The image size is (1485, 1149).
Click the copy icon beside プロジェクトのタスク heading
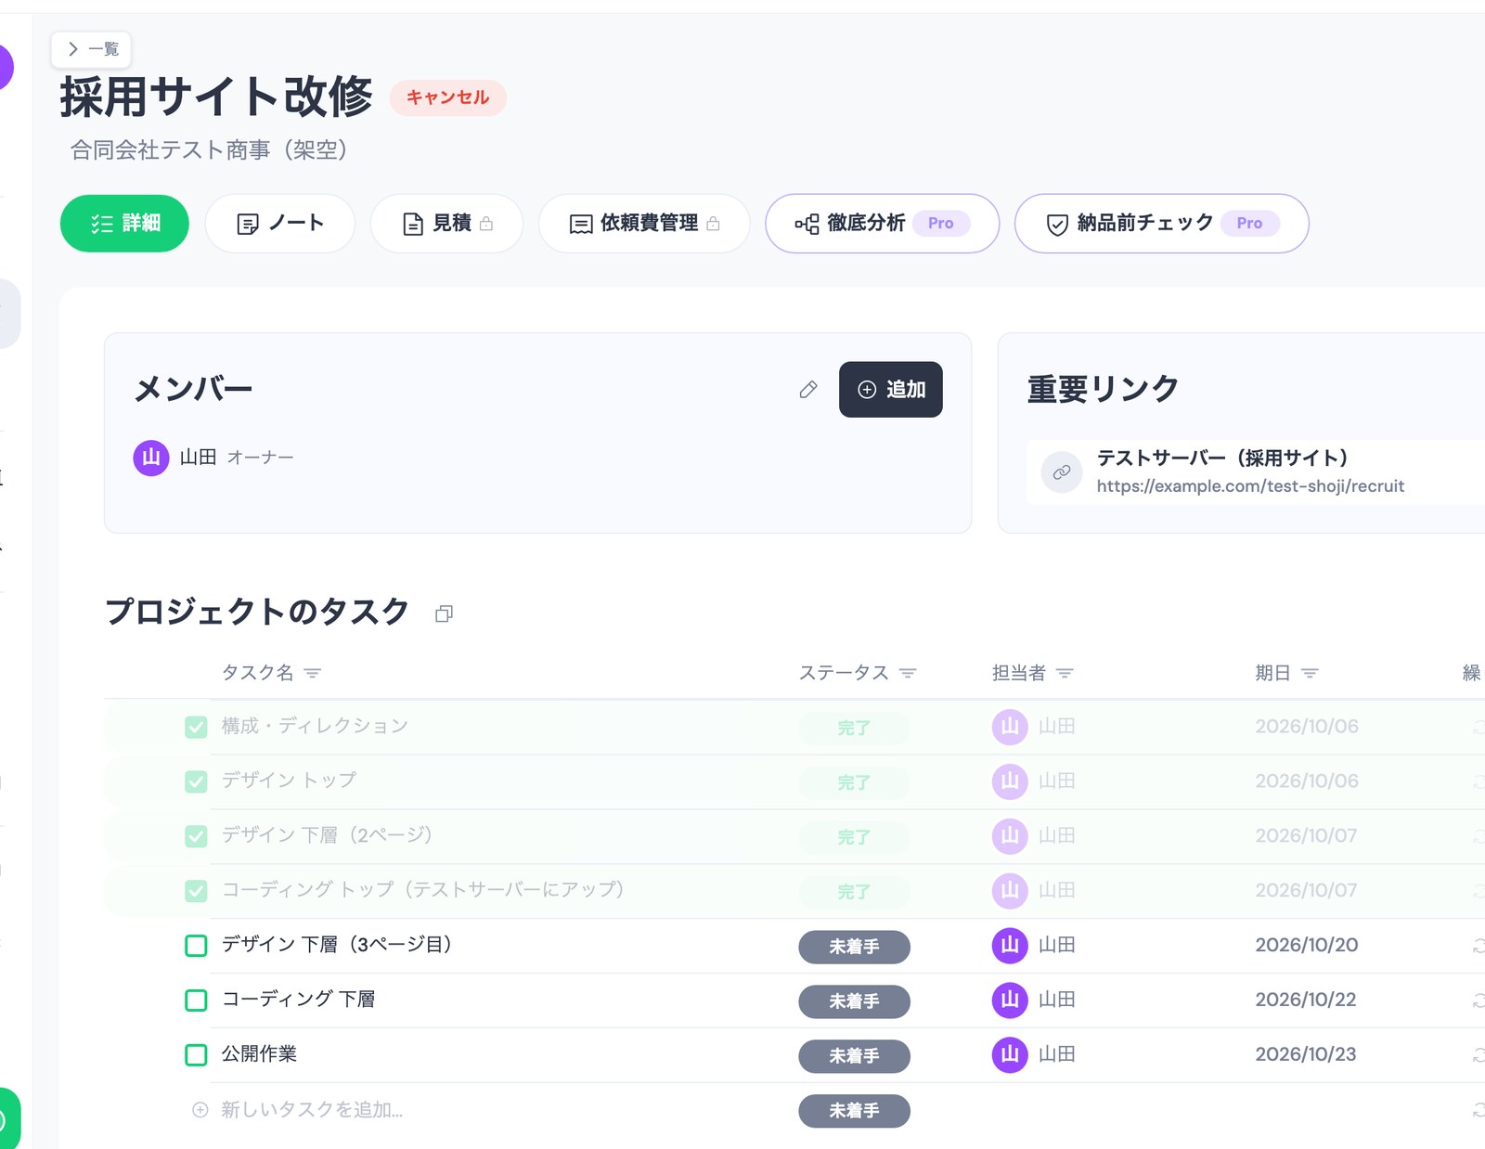(x=444, y=613)
